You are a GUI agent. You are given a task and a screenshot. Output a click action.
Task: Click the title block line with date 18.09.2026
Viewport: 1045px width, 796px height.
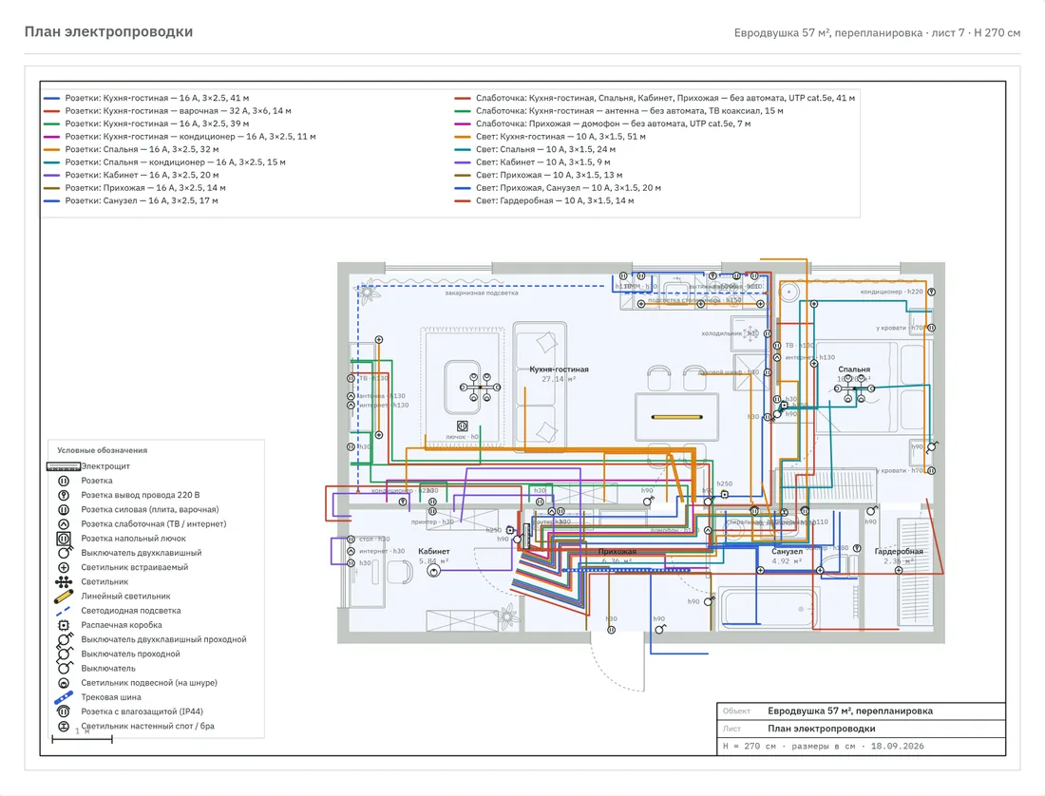click(824, 746)
